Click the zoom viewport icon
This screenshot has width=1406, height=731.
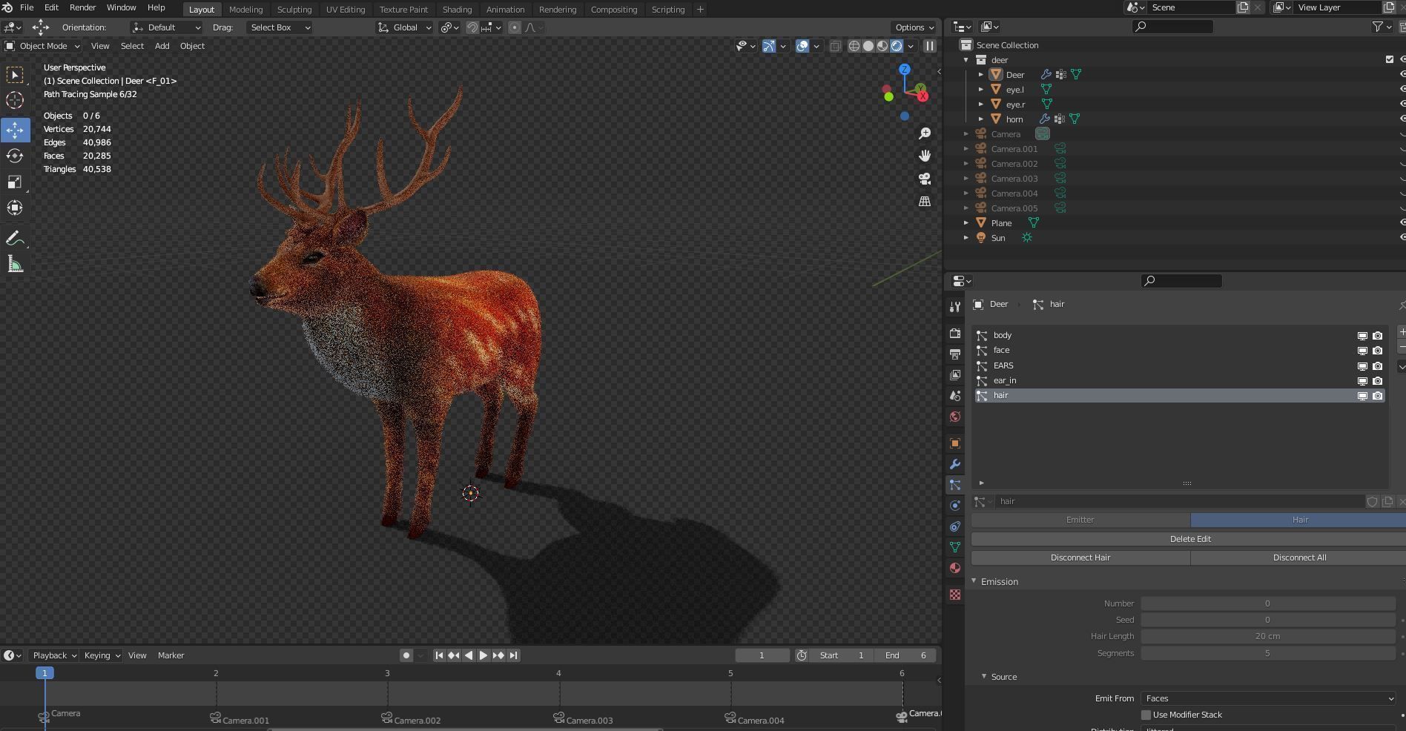(x=925, y=133)
